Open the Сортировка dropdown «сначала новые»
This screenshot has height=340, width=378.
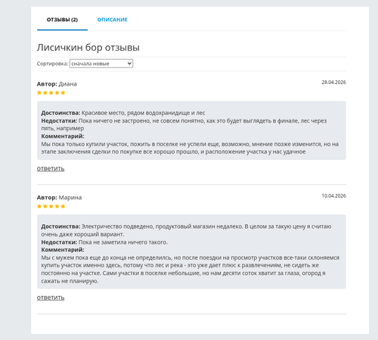(x=101, y=64)
